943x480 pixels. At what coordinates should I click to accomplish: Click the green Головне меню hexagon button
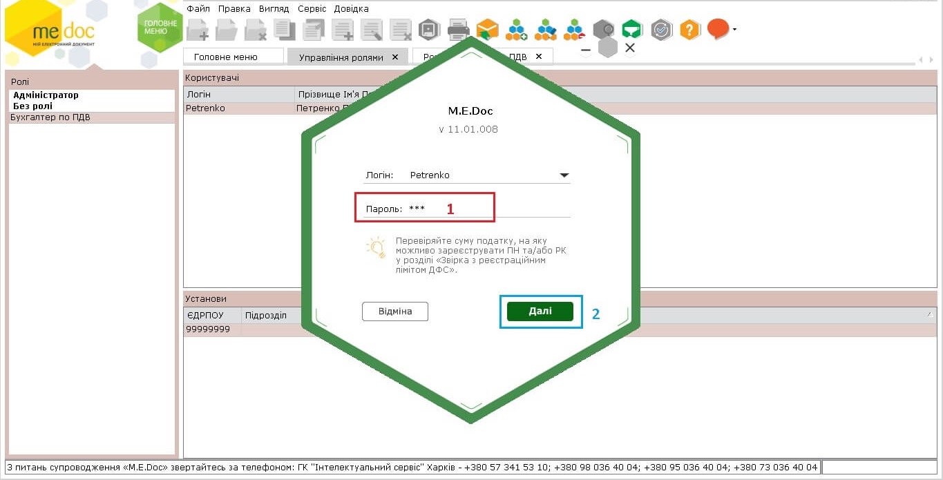[x=160, y=27]
